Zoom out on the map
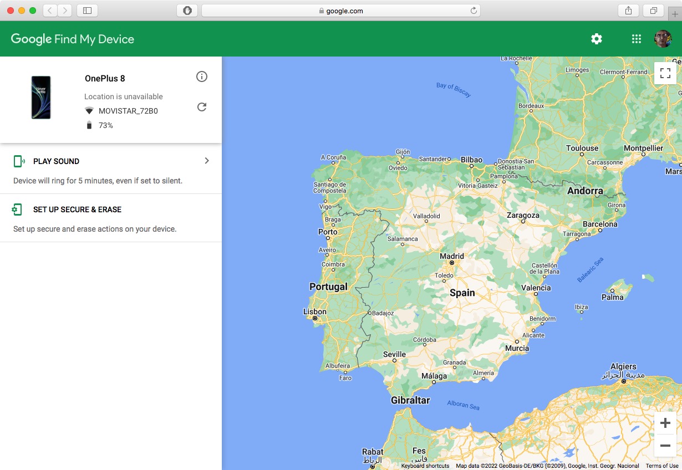Image resolution: width=682 pixels, height=470 pixels. coord(665,446)
